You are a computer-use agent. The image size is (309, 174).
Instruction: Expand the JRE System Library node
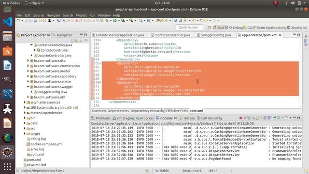point(25,107)
